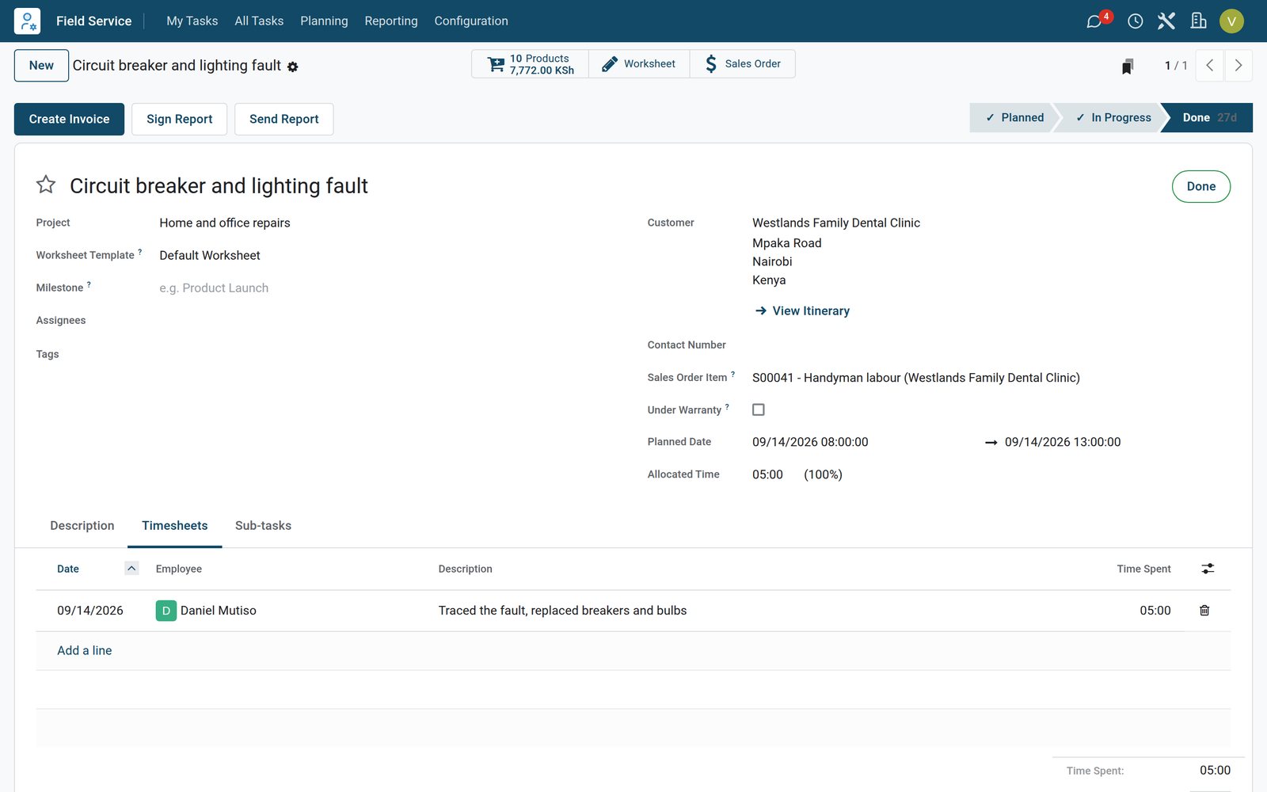Open the 10 Products smart button

530,64
